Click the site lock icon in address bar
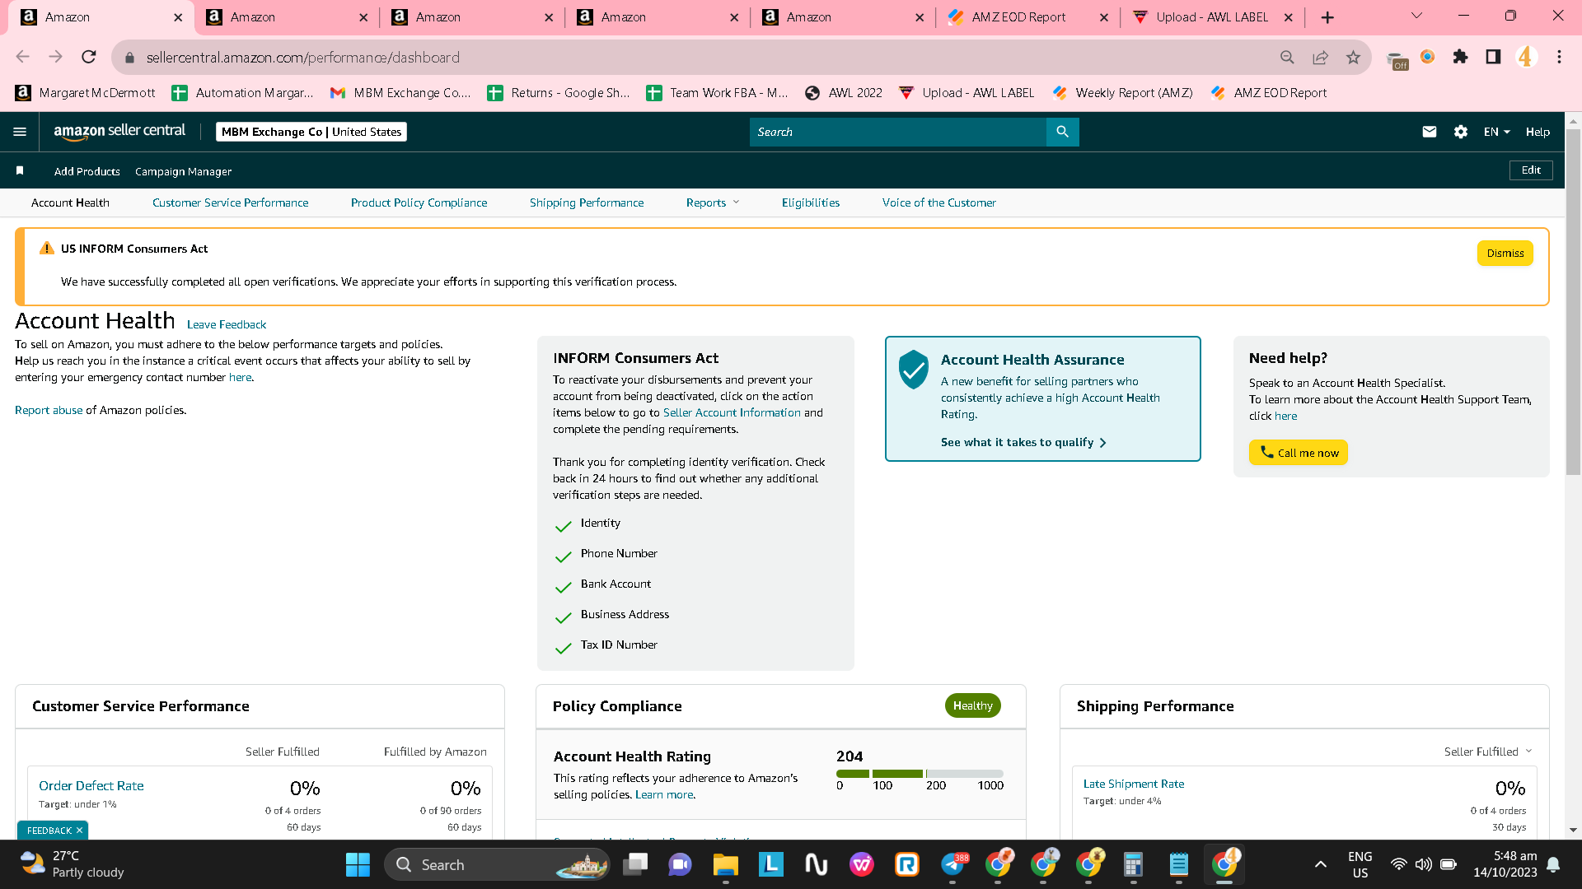Screen dimensions: 1582x889 [129, 58]
